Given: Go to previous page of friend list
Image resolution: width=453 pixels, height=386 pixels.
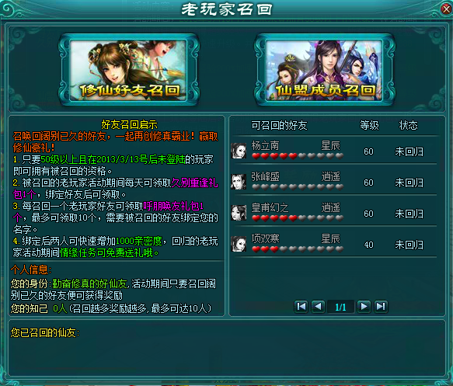Looking at the screenshot, I should 318,306.
